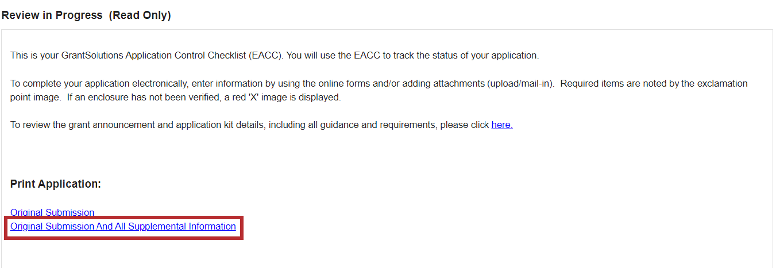The width and height of the screenshot is (776, 268).
Task: Click the "(Read Only)" label in heading
Action: point(140,15)
